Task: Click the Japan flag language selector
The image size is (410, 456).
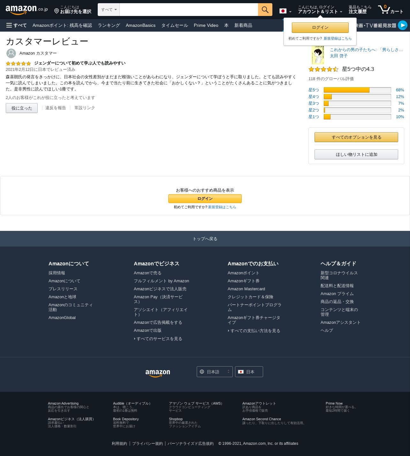Action: tap(285, 11)
